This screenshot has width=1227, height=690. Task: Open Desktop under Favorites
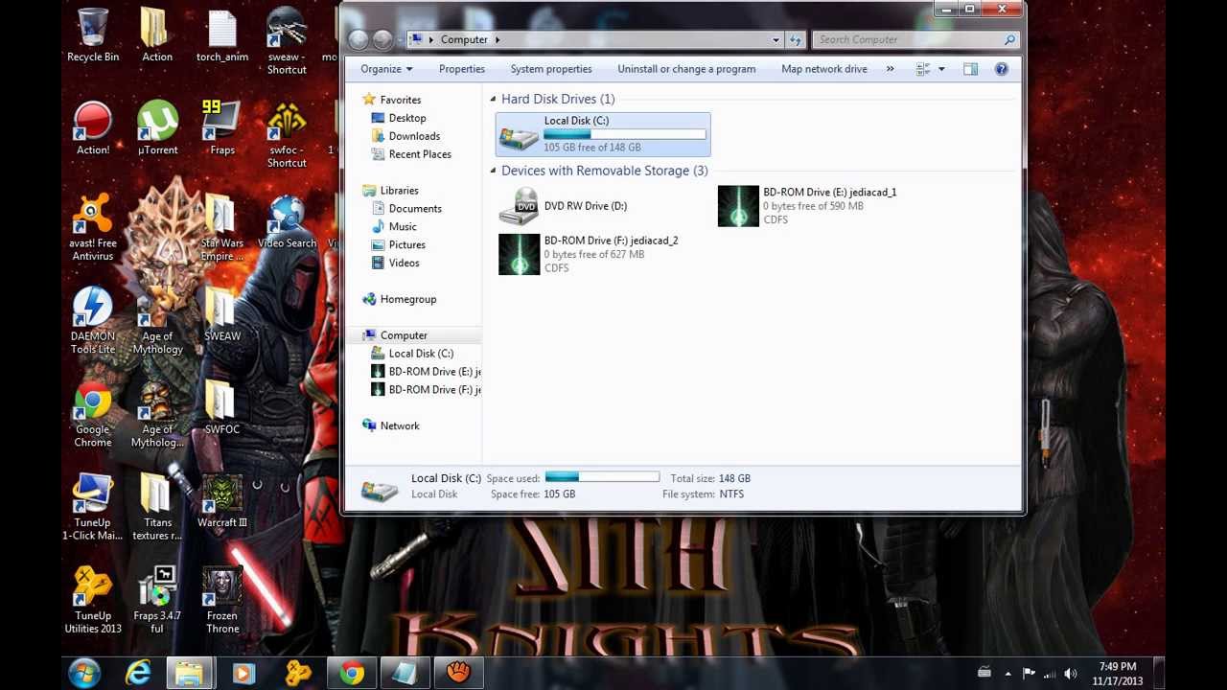(399, 118)
